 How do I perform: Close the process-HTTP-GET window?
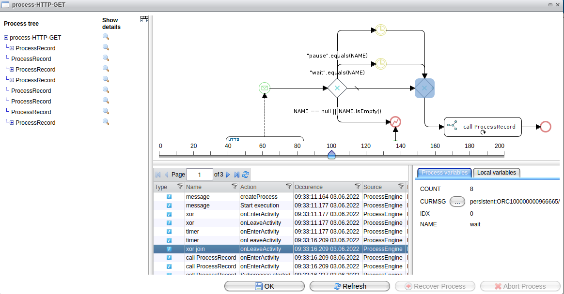(x=558, y=5)
